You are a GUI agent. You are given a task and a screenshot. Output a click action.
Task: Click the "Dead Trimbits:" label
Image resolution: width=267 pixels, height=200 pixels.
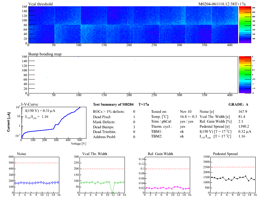[105, 132]
